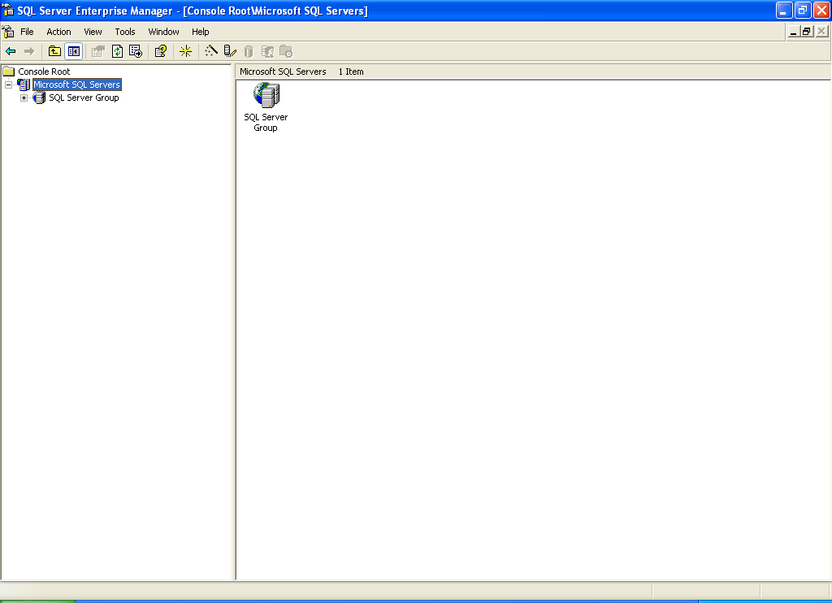Click the SQL Server Group tree icon
The height and width of the screenshot is (603, 832).
[39, 98]
